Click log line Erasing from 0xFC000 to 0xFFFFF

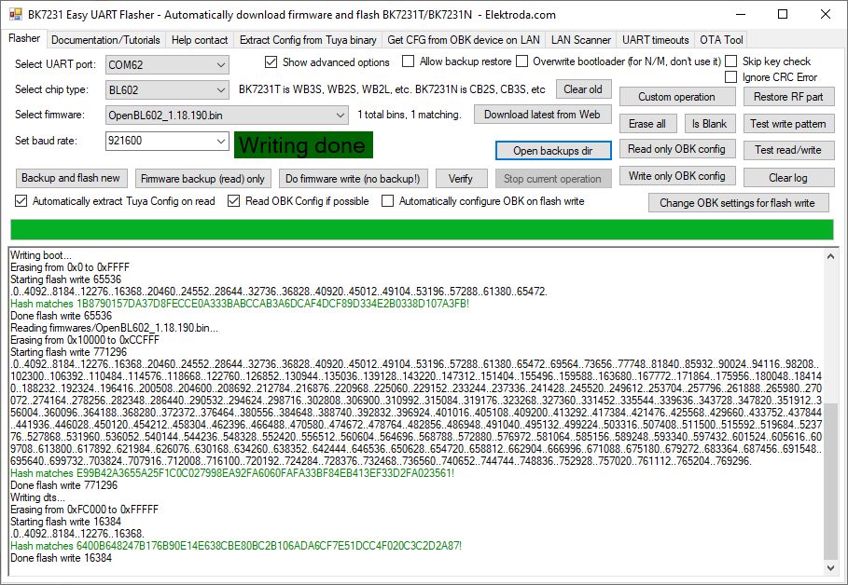point(84,510)
